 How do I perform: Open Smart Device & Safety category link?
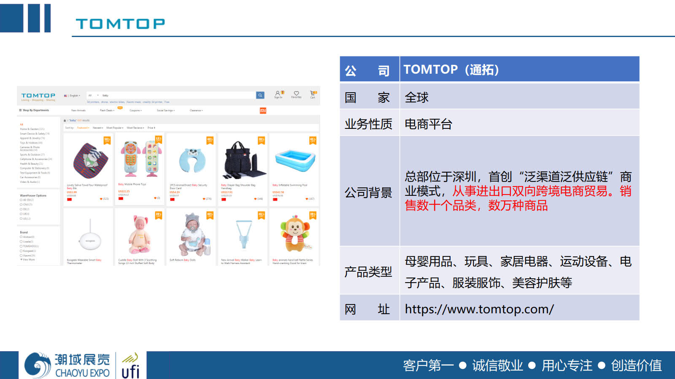click(x=35, y=133)
